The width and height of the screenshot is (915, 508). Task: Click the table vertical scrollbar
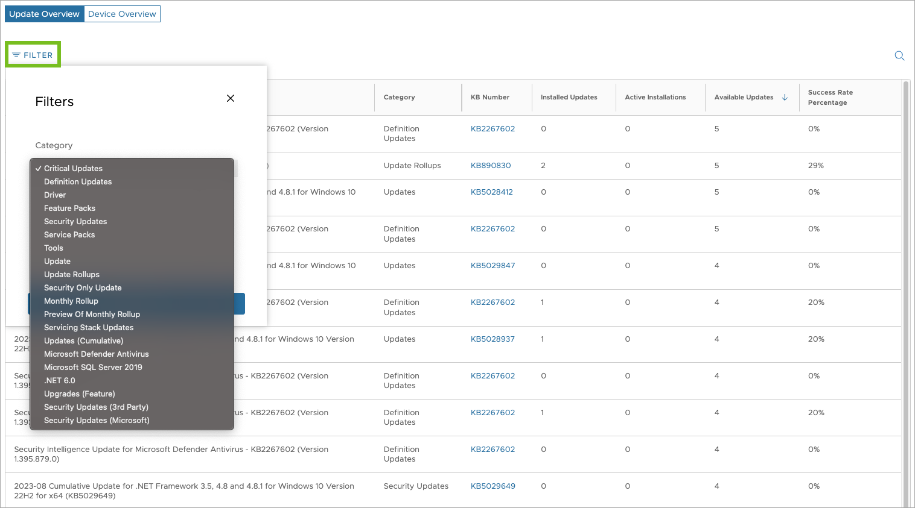point(905,294)
